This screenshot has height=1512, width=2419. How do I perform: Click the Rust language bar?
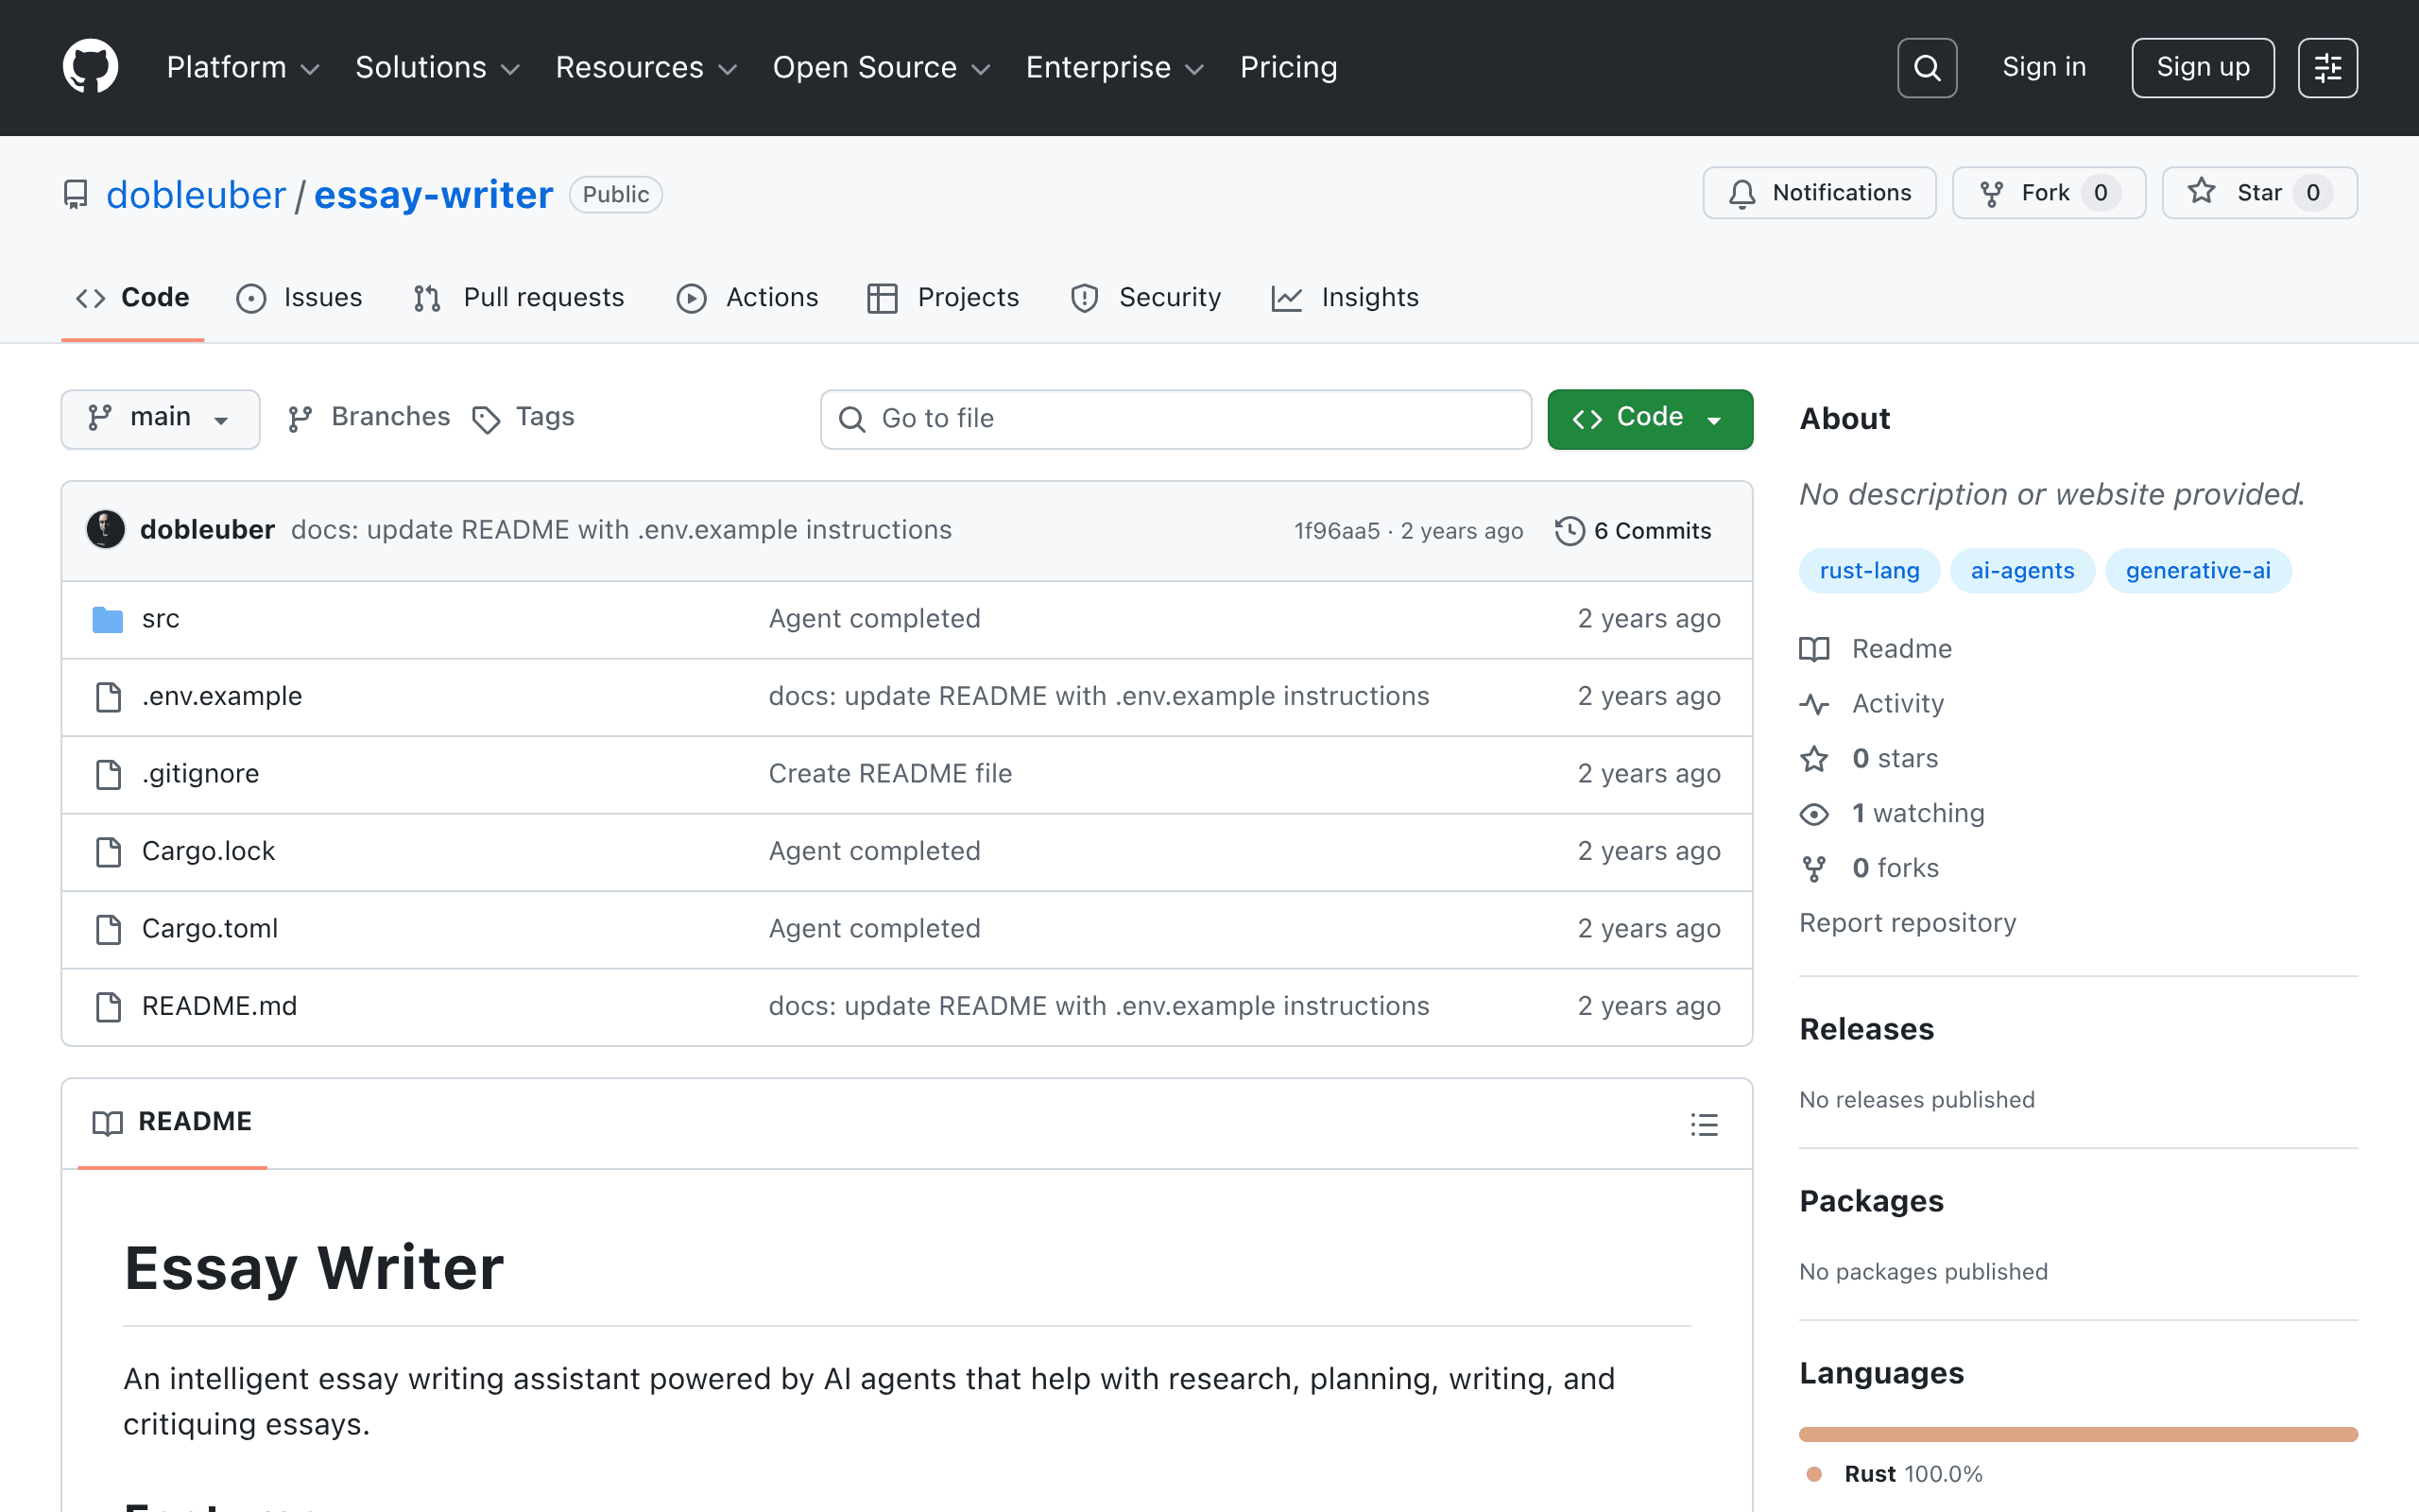(2078, 1434)
